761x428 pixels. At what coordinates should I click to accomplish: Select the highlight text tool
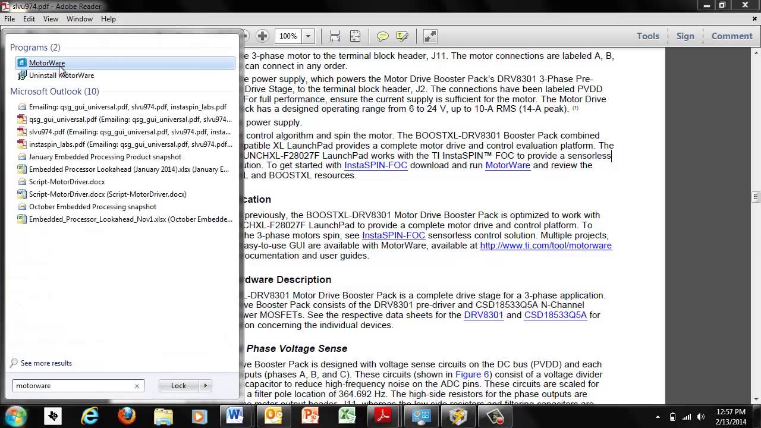coord(402,36)
